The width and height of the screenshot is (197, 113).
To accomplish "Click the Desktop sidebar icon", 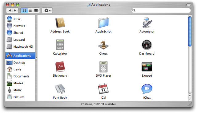I will click(10, 63).
